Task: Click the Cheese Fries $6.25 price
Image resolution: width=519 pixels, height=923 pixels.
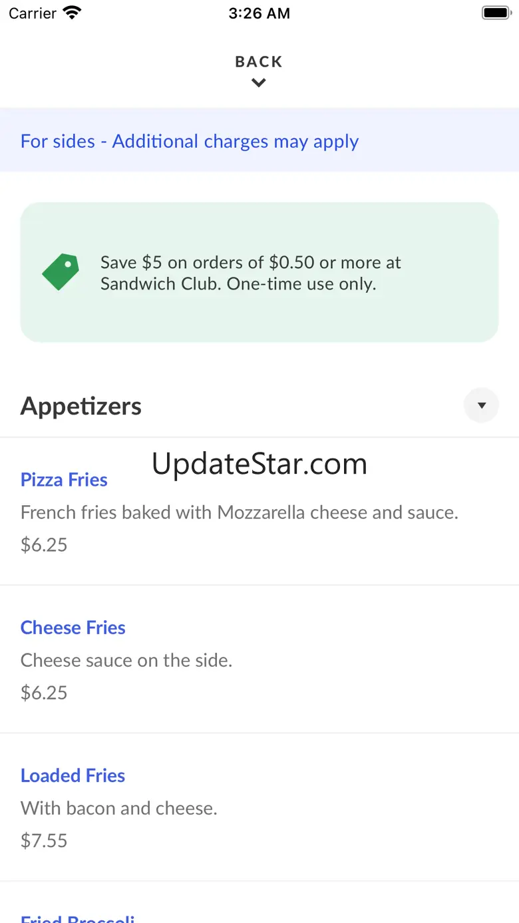Action: point(44,693)
